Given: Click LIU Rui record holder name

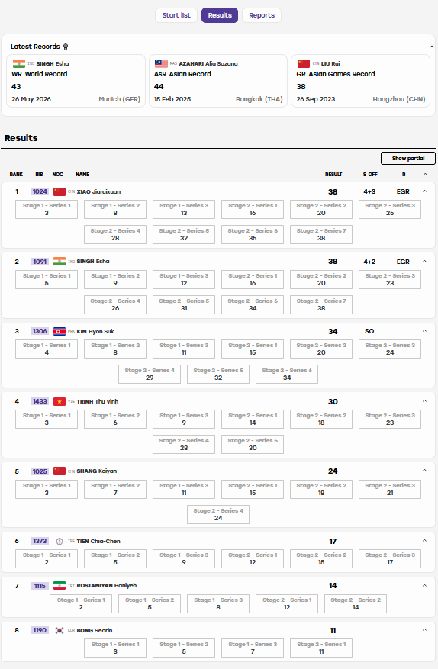Looking at the screenshot, I should (x=330, y=63).
